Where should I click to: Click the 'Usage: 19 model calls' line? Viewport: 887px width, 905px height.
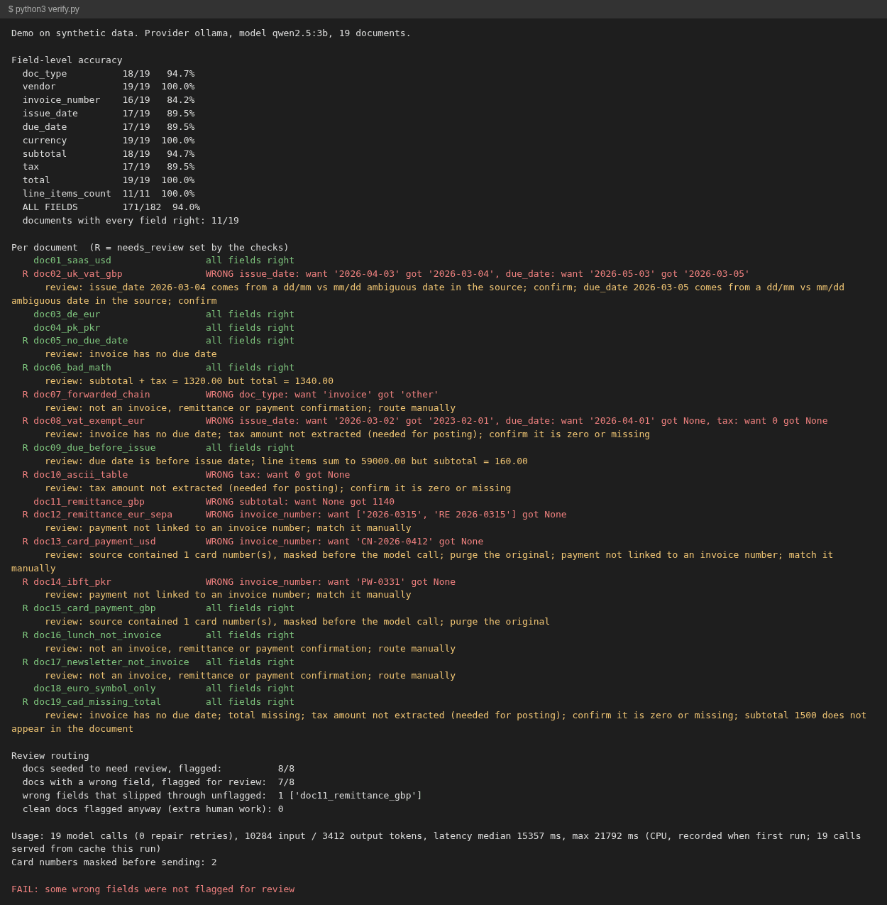point(436,843)
